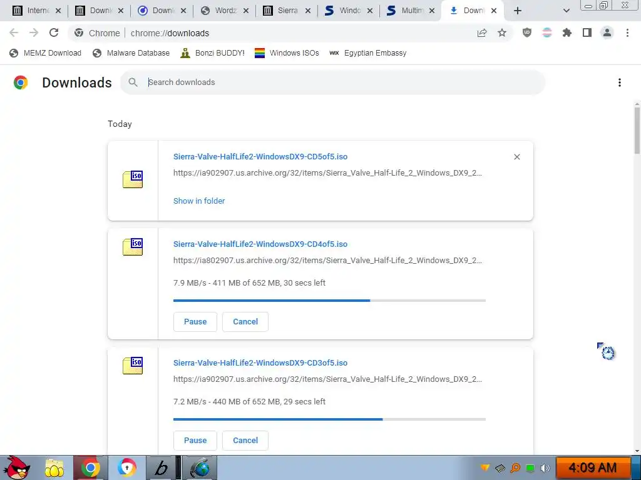Click the 4:09 AM taskbar clock
The height and width of the screenshot is (480, 641).
pos(592,467)
